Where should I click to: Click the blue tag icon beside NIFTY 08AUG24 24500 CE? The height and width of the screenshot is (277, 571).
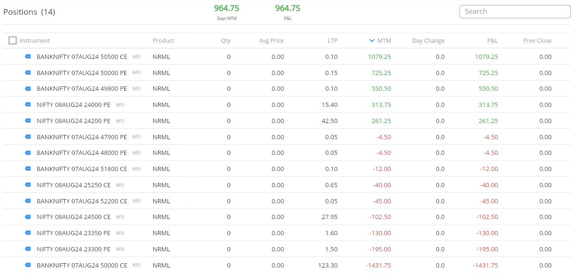(x=28, y=217)
